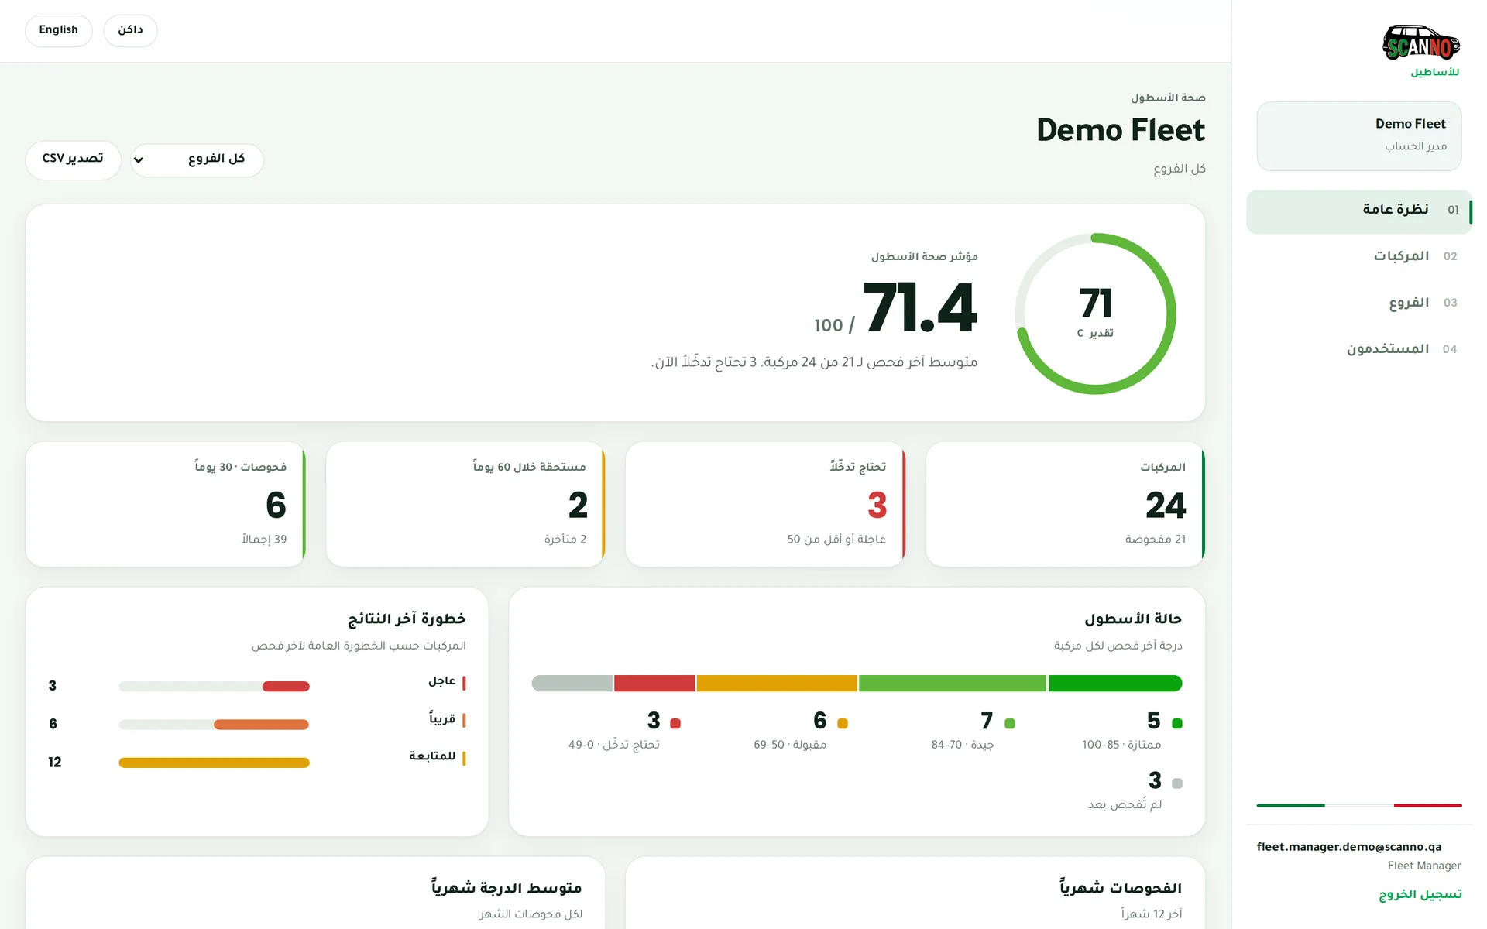The height and width of the screenshot is (929, 1487).
Task: Open the المستخدمون users menu item
Action: click(x=1358, y=349)
